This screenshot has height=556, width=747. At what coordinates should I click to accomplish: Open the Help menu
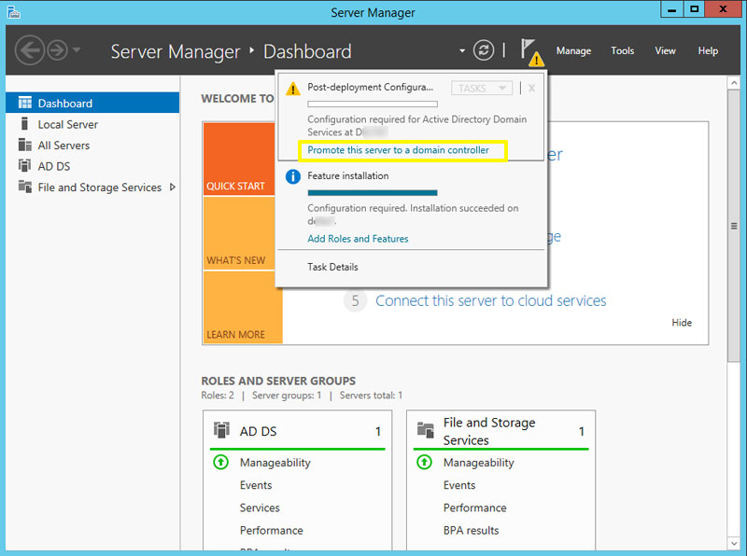coord(708,50)
